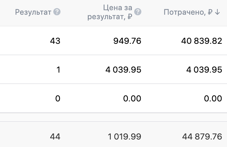Select the result cell showing 0
This screenshot has width=227, height=147.
[58, 98]
